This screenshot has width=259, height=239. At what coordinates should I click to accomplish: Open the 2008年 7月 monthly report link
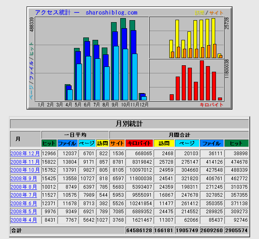pyautogui.click(x=24, y=195)
